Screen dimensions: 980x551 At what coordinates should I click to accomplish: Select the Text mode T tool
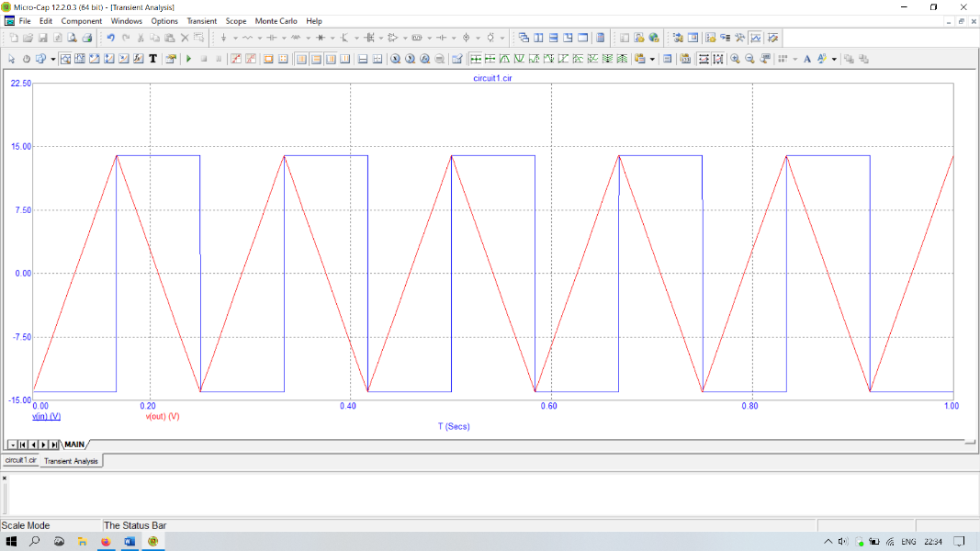[152, 59]
